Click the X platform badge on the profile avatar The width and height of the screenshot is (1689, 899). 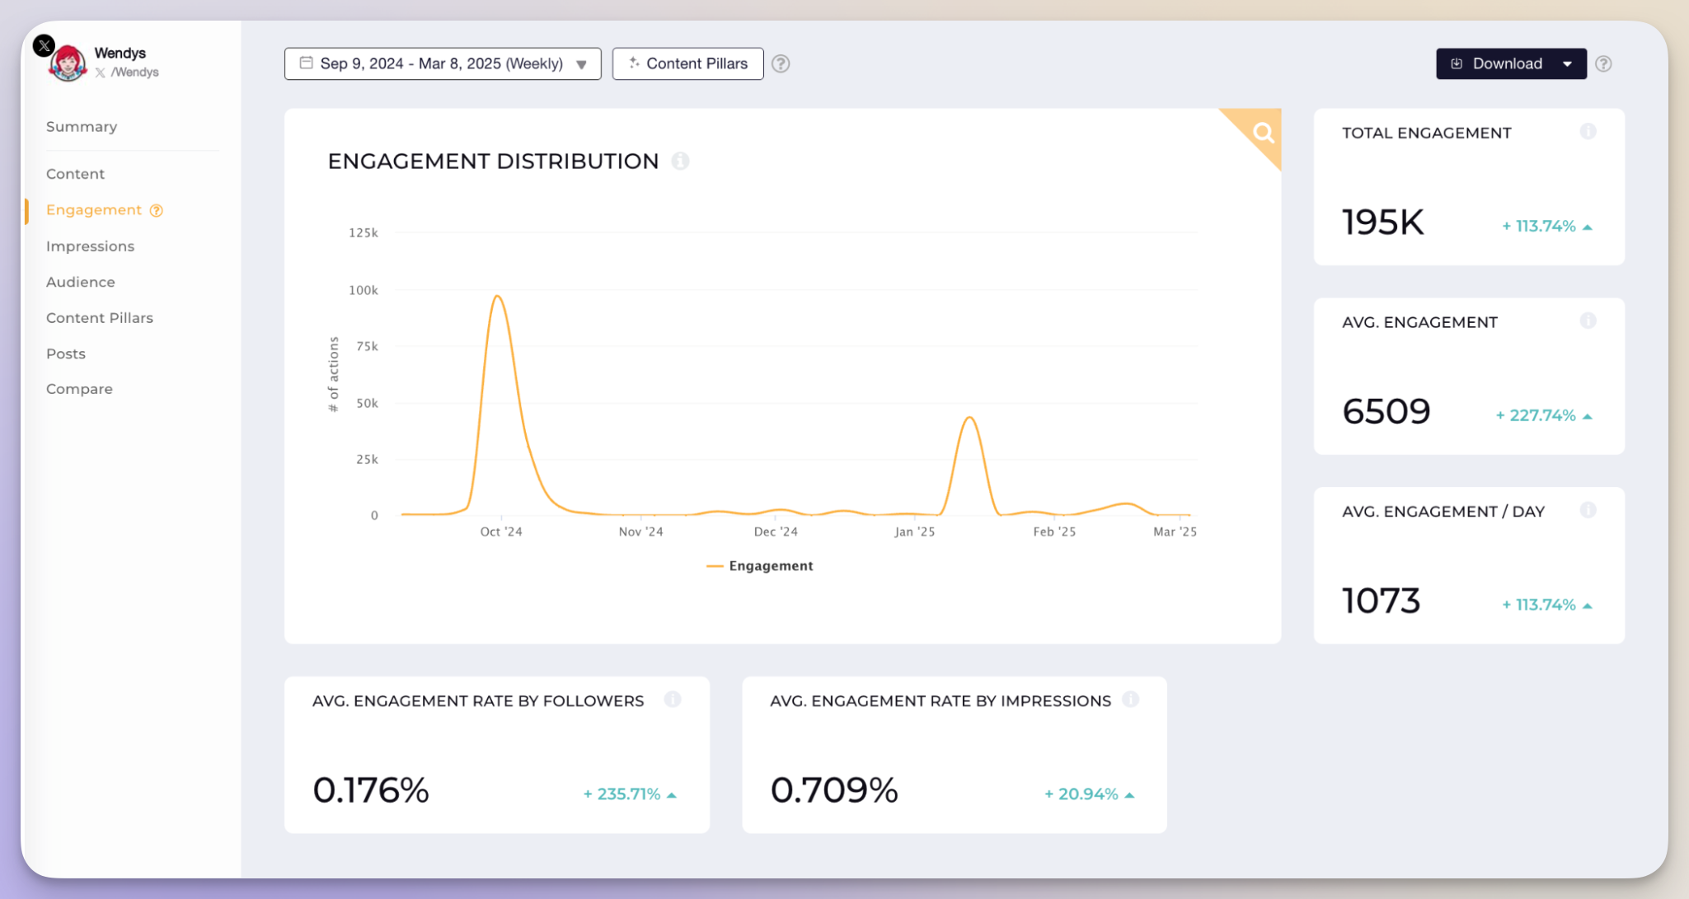44,46
